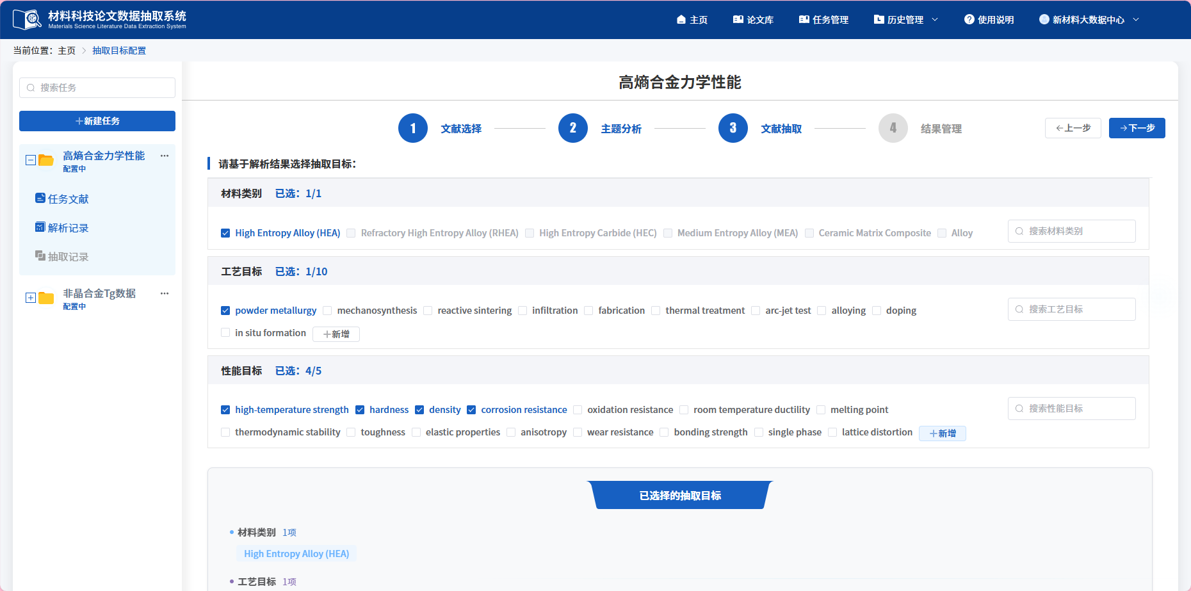
Task: Check the oxidation resistance option
Action: (578, 409)
